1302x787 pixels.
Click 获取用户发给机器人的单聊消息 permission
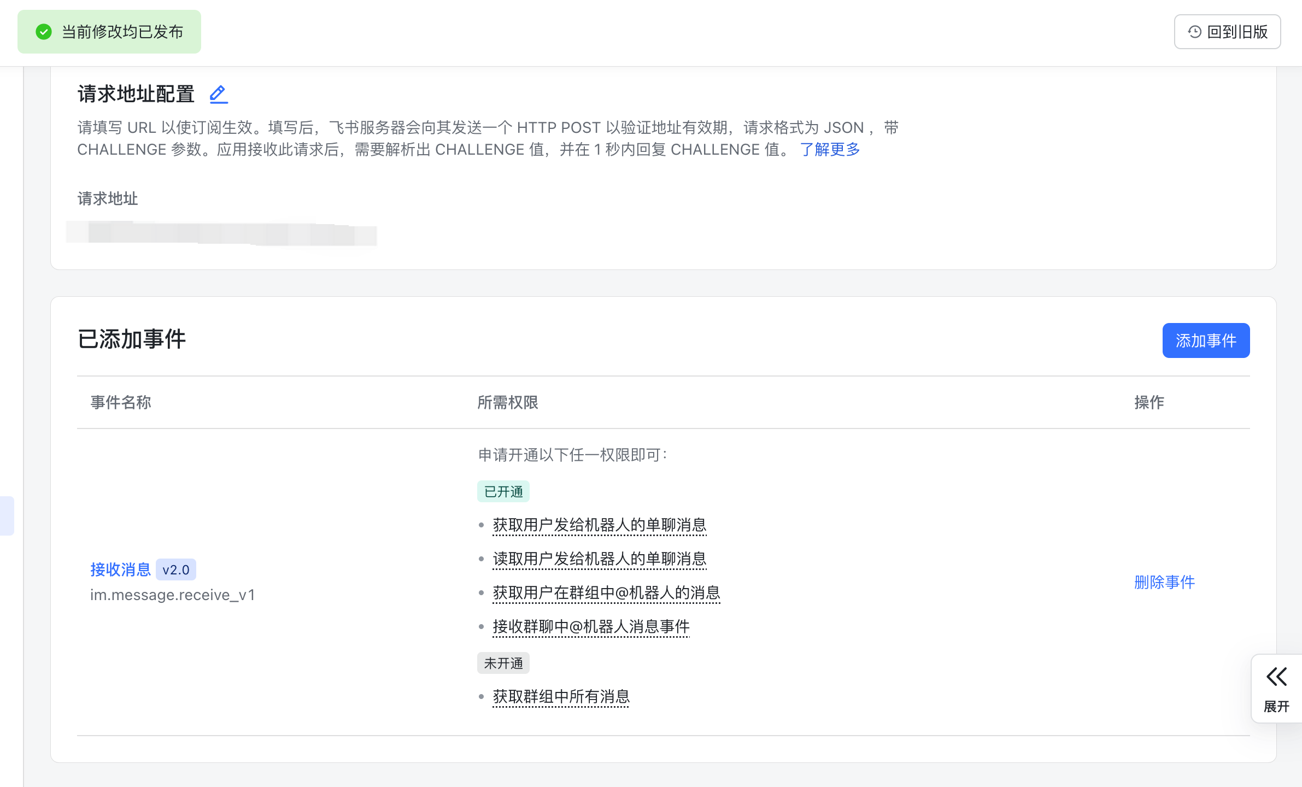point(599,525)
